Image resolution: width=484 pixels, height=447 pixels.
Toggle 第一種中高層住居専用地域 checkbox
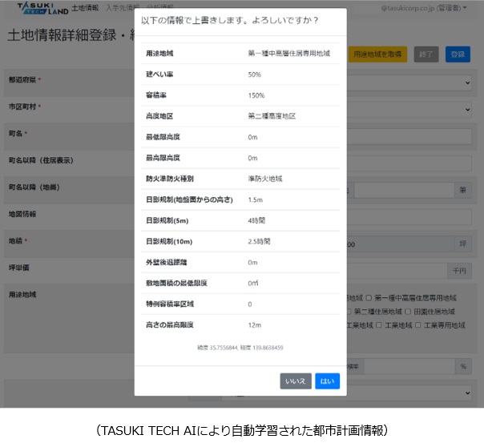point(369,298)
